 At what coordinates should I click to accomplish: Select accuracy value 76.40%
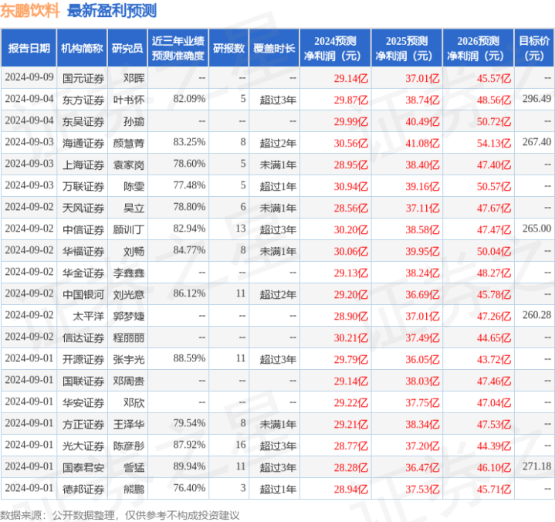(189, 488)
